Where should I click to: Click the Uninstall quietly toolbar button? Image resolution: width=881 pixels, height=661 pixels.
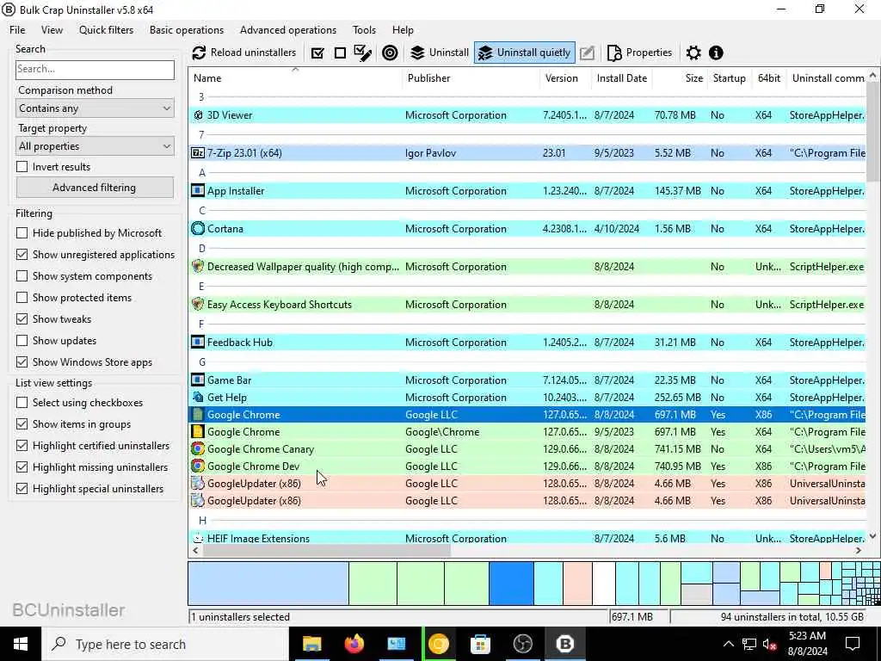(524, 53)
